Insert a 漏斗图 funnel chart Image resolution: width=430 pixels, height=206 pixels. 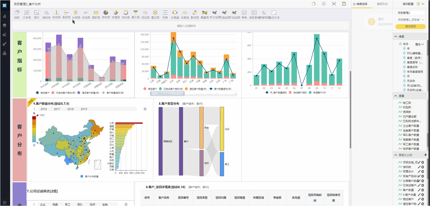135,14
